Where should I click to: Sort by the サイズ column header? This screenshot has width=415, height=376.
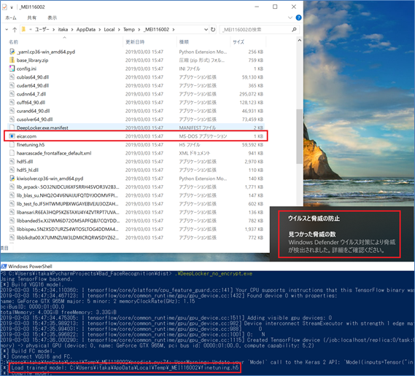click(238, 42)
